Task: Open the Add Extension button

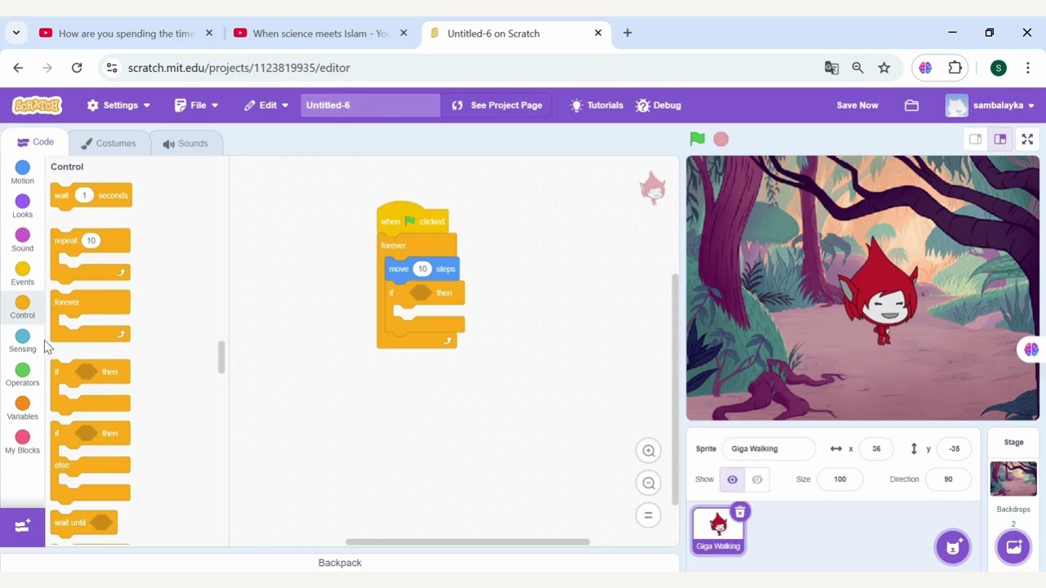Action: (22, 527)
